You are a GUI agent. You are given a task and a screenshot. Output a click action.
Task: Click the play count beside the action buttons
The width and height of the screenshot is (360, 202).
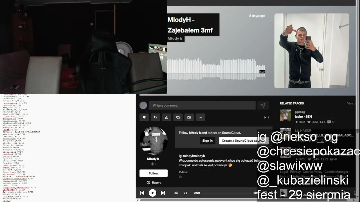[266, 118]
